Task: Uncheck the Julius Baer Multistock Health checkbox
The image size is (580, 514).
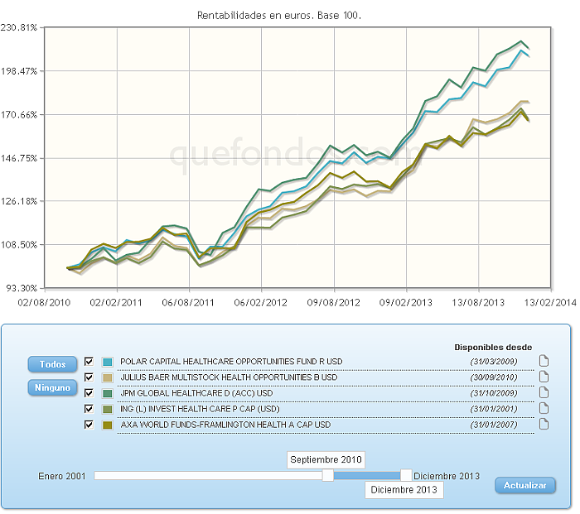Action: [89, 377]
